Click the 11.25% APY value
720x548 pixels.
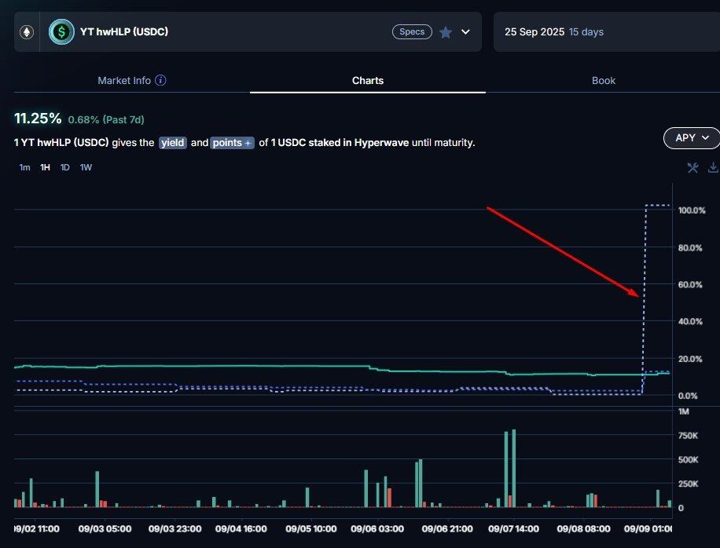coord(38,119)
